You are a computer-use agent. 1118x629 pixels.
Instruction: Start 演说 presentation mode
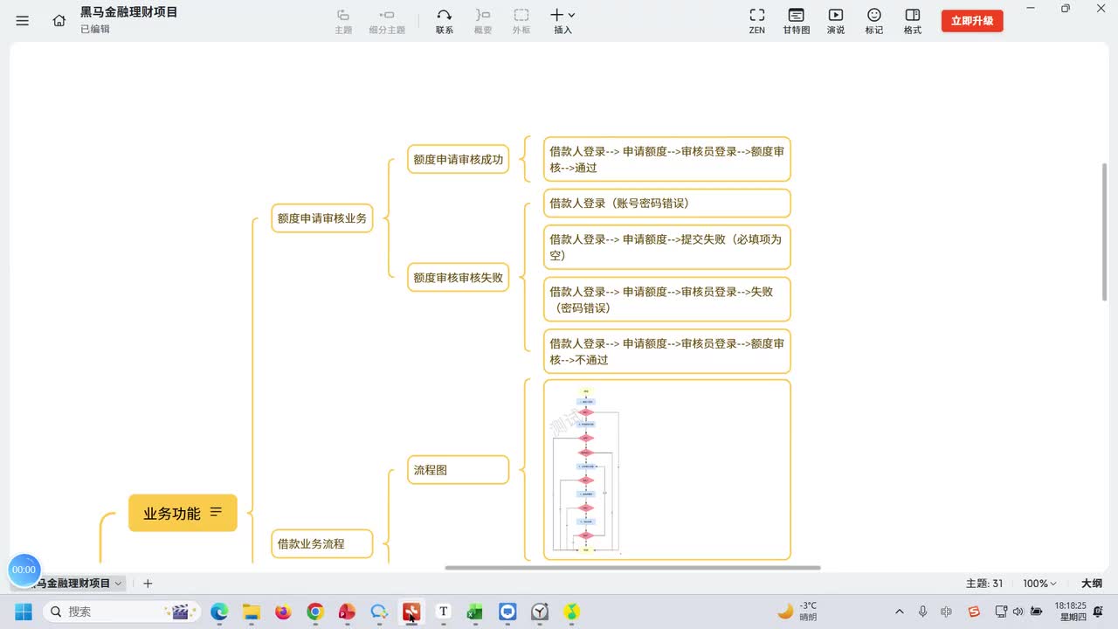point(836,21)
